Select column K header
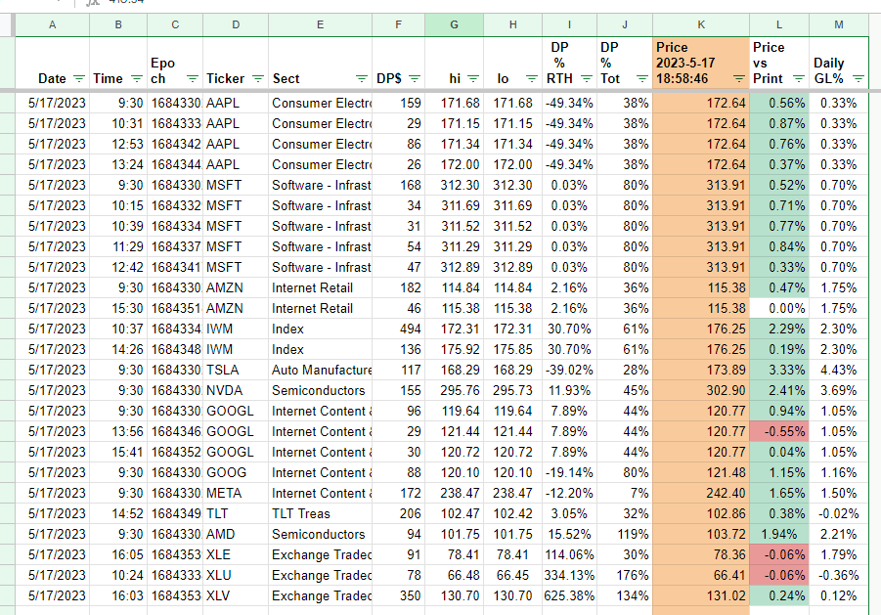Viewport: 881px width, 615px height. (x=701, y=24)
